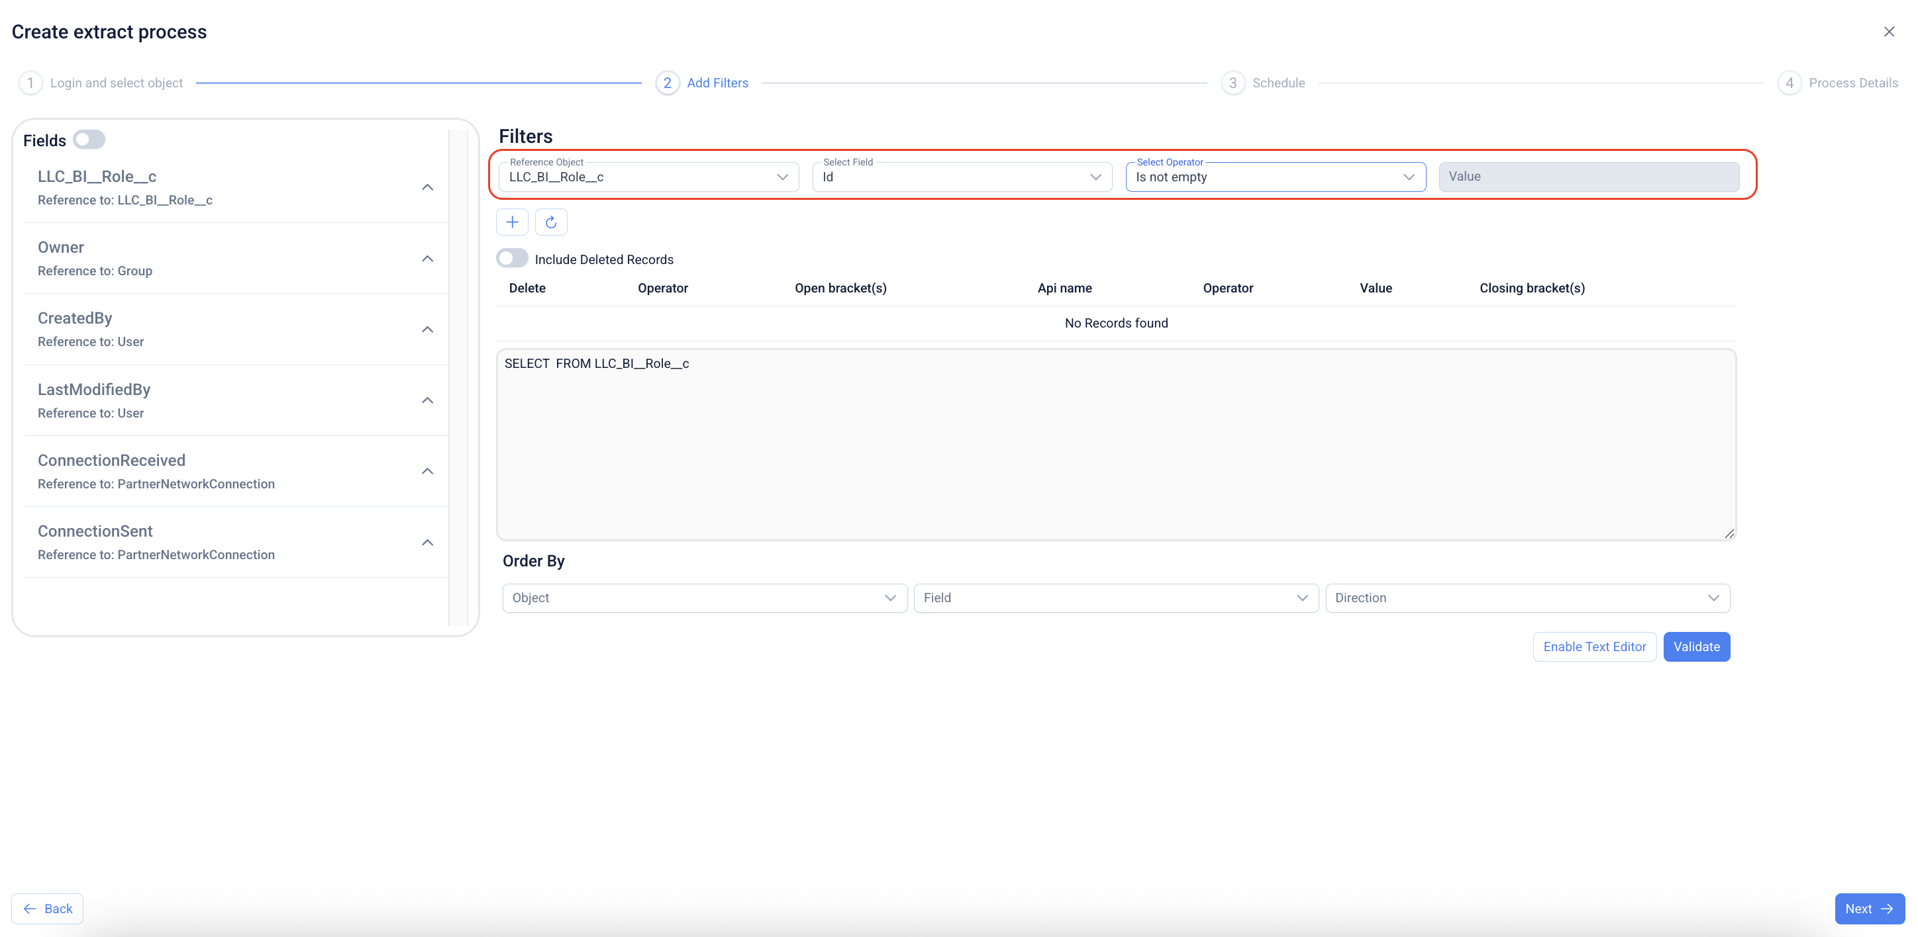Click the Next button
1918x937 pixels.
pyautogui.click(x=1869, y=908)
